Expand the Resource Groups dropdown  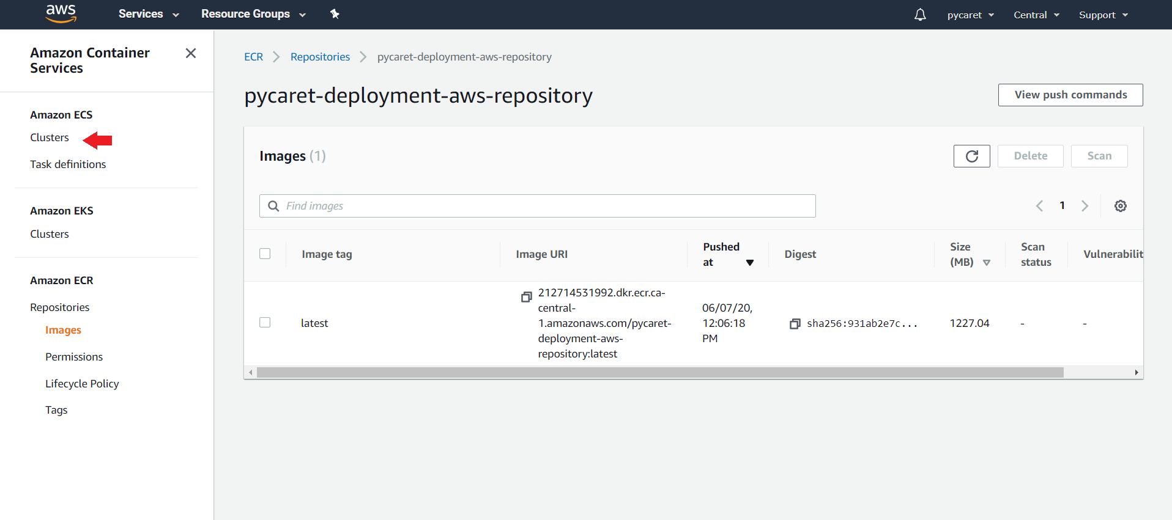pos(253,14)
